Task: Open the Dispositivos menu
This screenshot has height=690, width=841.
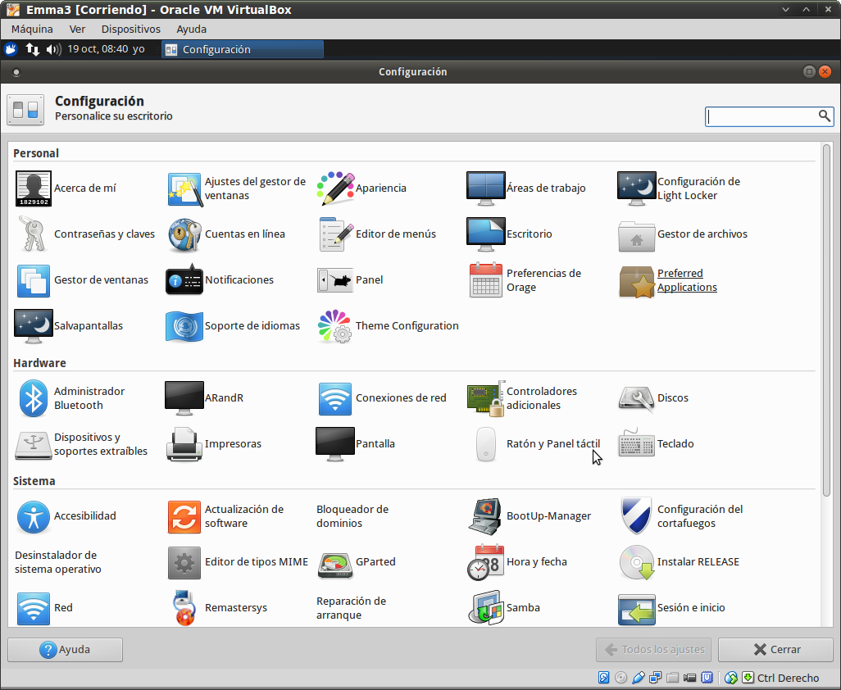Action: click(x=130, y=29)
